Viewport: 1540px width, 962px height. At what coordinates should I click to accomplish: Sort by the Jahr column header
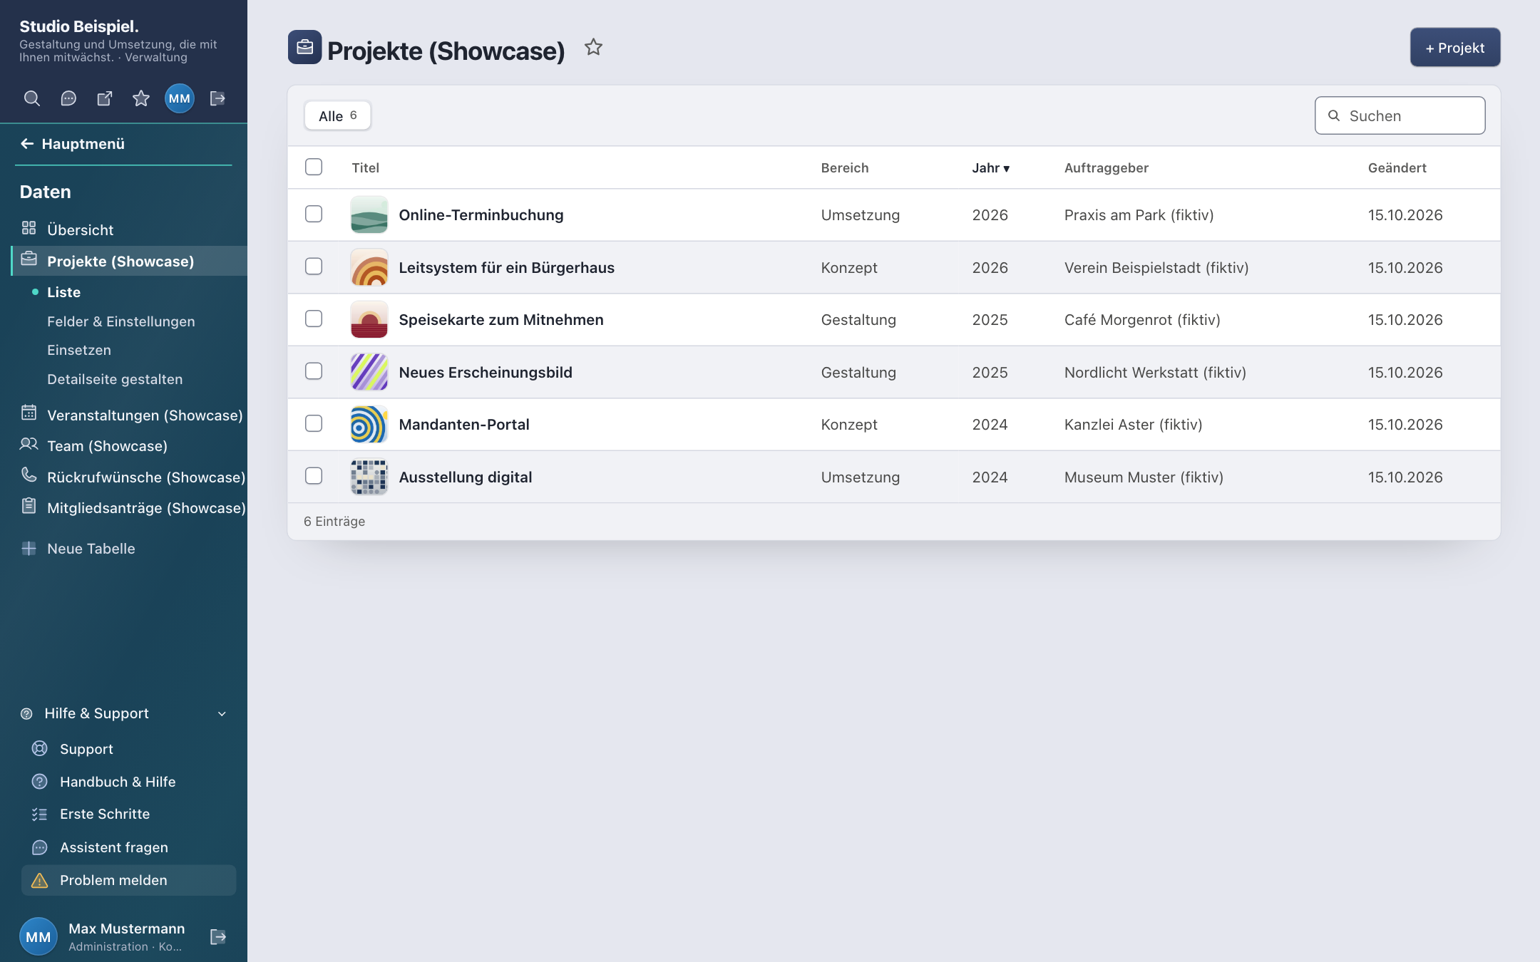pos(990,168)
